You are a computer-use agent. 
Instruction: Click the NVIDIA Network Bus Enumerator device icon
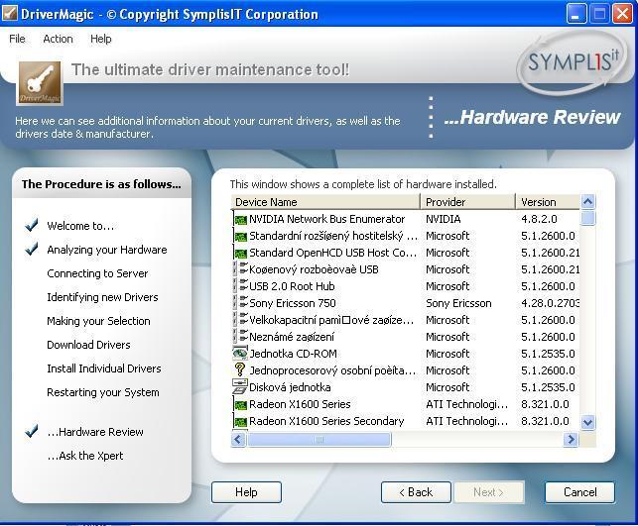240,220
